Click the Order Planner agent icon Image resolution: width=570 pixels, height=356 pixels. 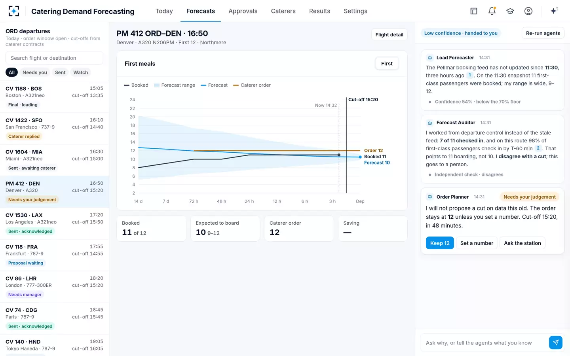tap(430, 197)
